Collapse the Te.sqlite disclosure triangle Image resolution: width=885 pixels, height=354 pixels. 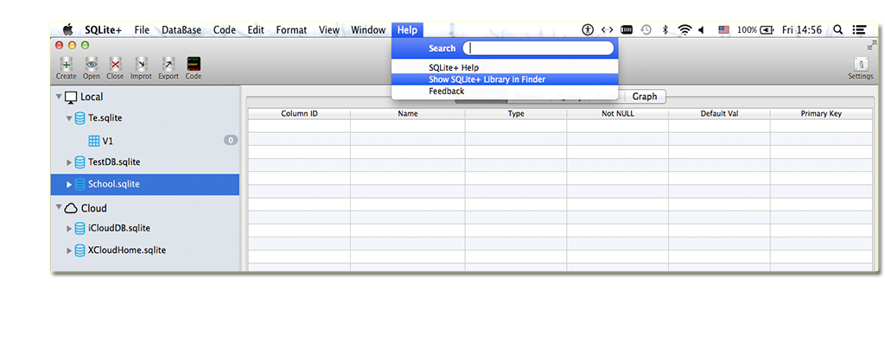point(69,118)
